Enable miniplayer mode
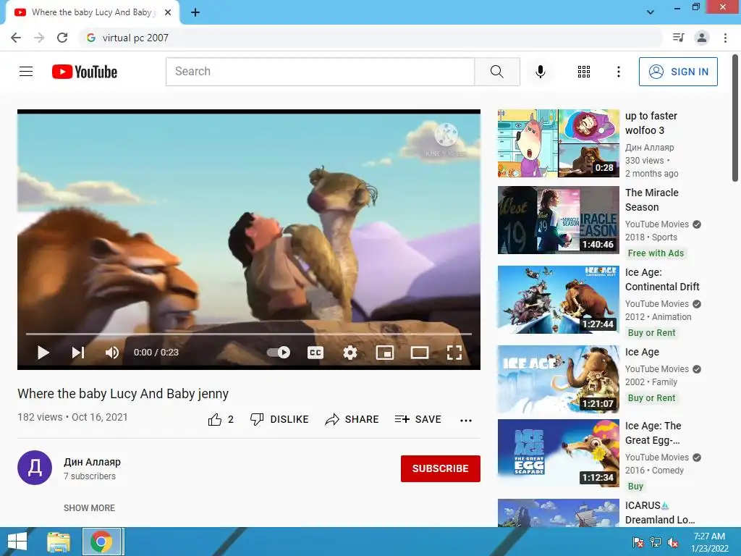The image size is (741, 556). (x=385, y=353)
